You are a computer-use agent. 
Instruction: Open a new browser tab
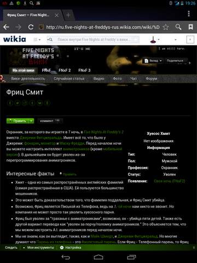click(x=68, y=15)
